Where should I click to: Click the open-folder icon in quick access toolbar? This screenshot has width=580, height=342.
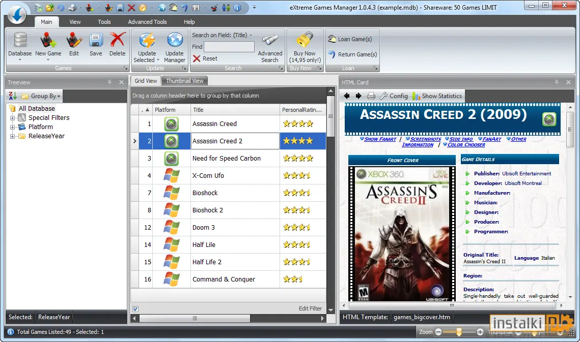50,8
